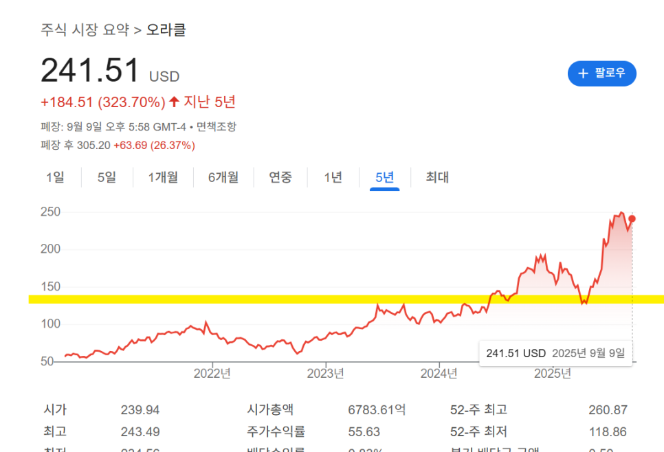Screen dimensions: 664x452
Task: Show the 최대 range chart
Action: pyautogui.click(x=437, y=177)
